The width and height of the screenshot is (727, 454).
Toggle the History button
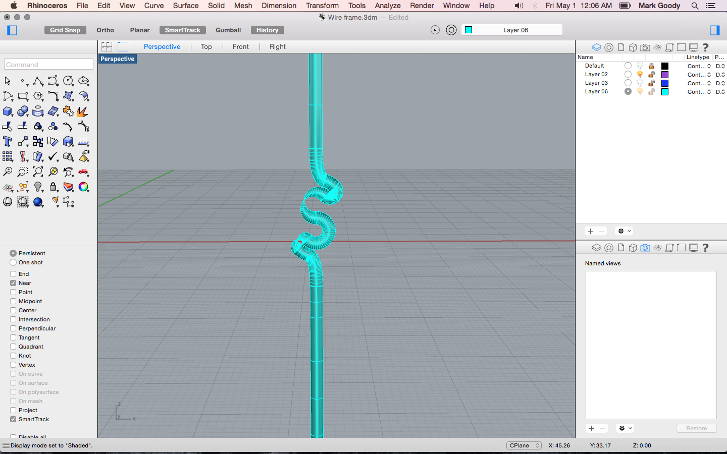[268, 30]
